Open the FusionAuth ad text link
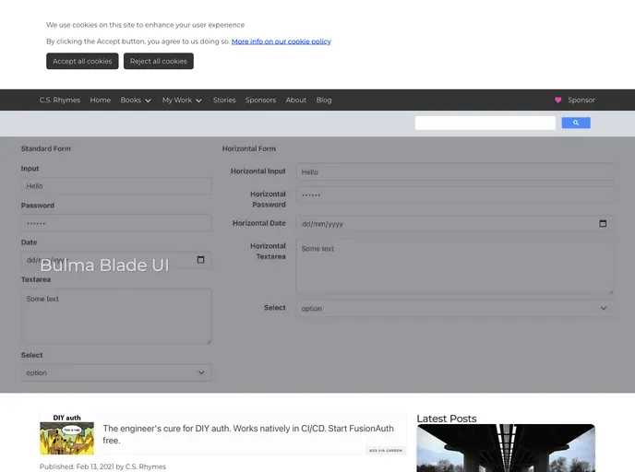 pos(248,434)
